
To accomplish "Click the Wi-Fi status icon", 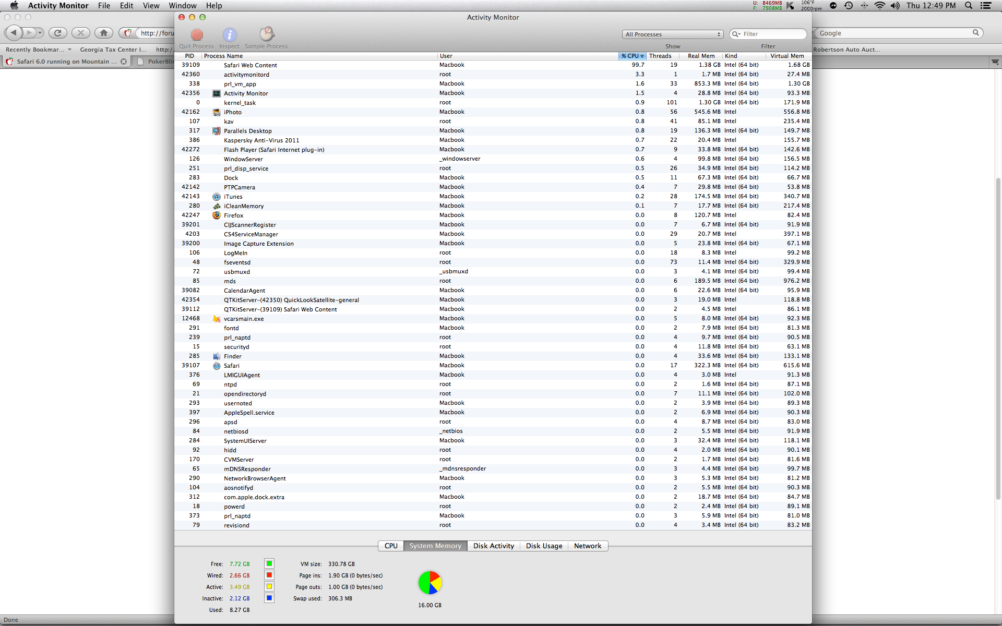I will 880,6.
